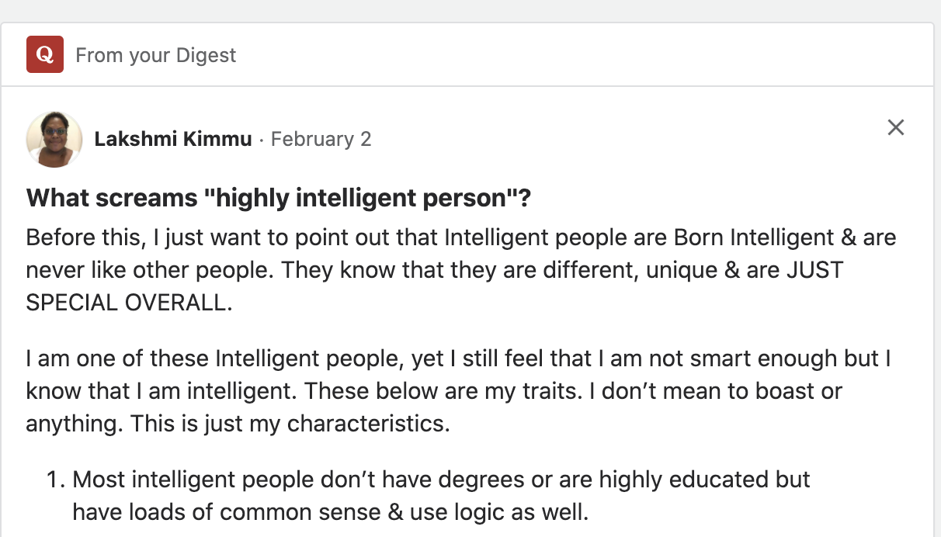The image size is (941, 537).
Task: Click the line "have loads of common sense"
Action: click(x=332, y=512)
